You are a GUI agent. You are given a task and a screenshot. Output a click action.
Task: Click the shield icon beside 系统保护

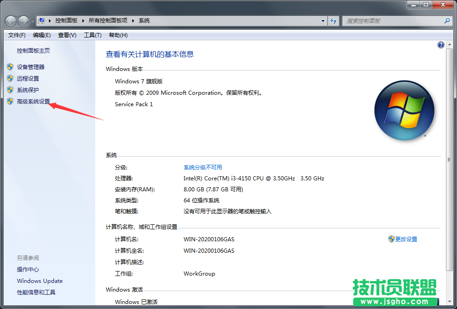pyautogui.click(x=11, y=90)
